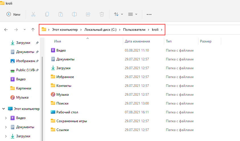This screenshot has width=240, height=141.
Task: Select Сохраненные игры folder in list
Action: point(72,121)
